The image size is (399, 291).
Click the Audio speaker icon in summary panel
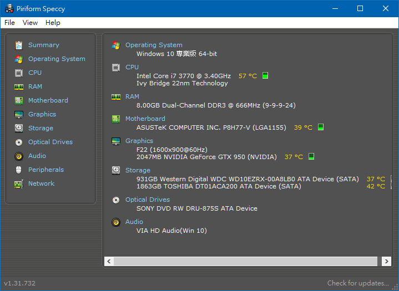116,222
